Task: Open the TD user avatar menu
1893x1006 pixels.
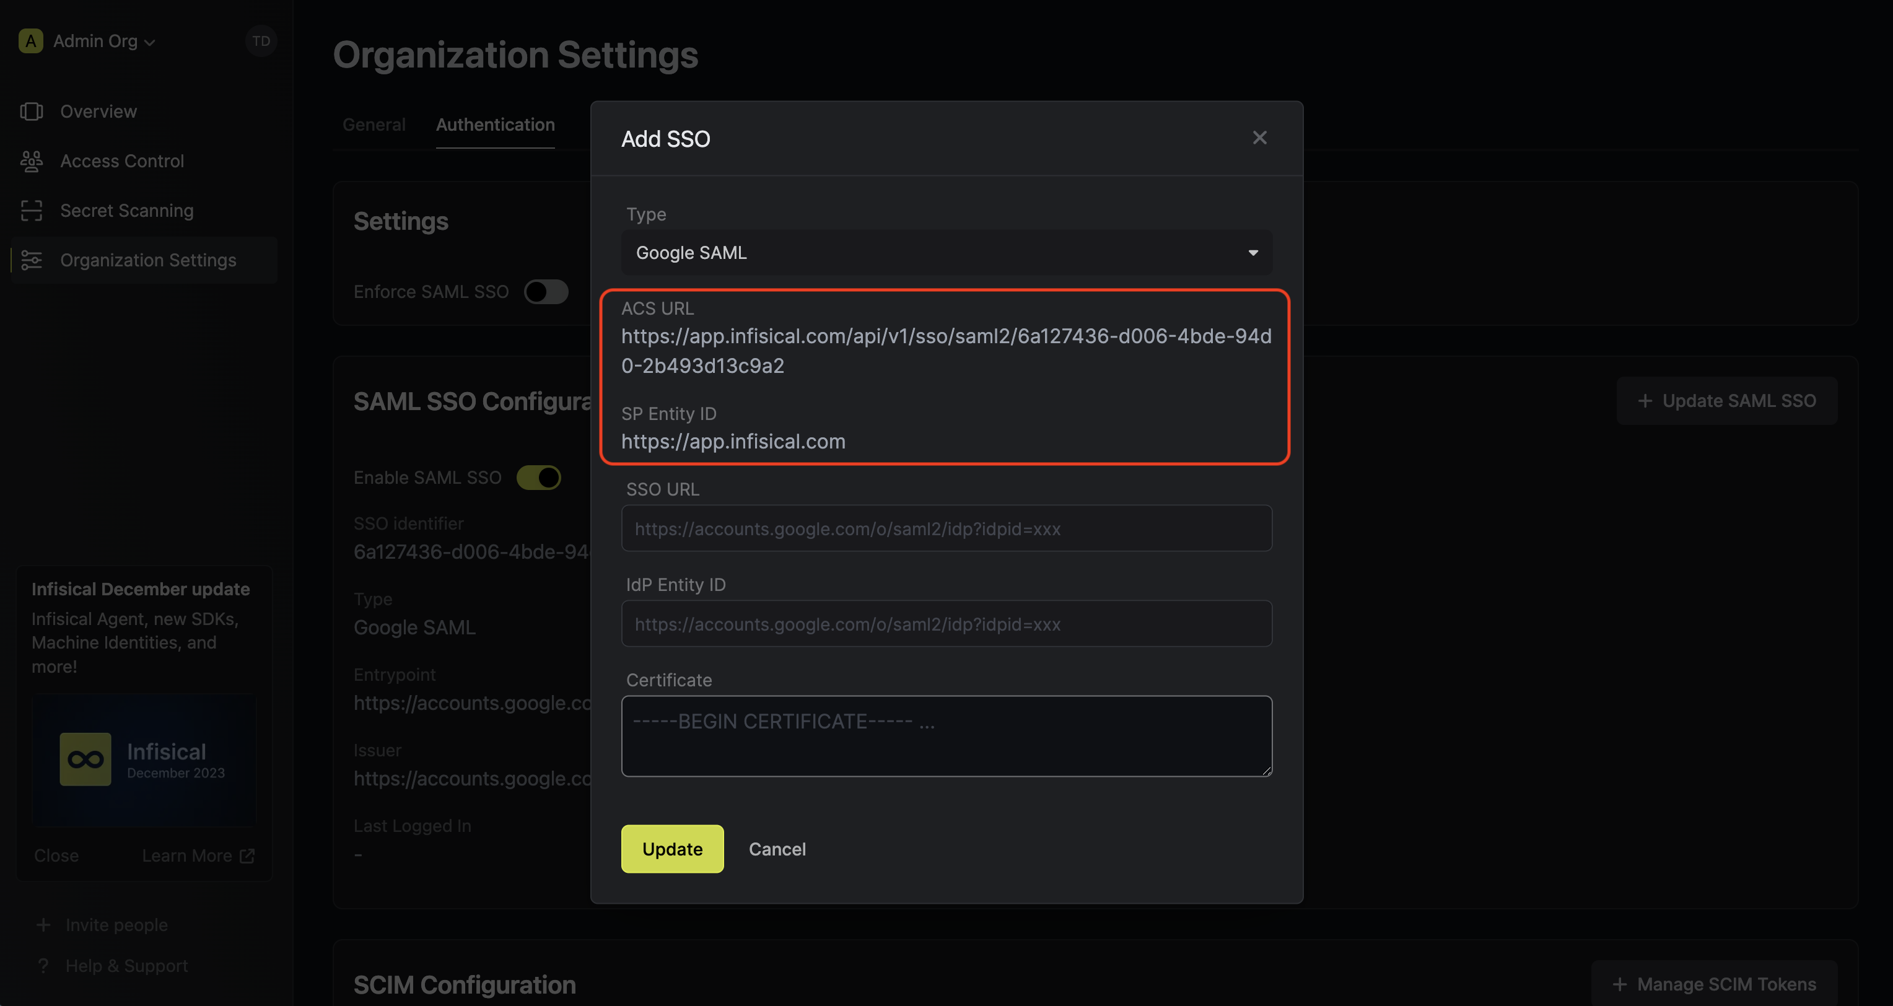Action: 261,41
